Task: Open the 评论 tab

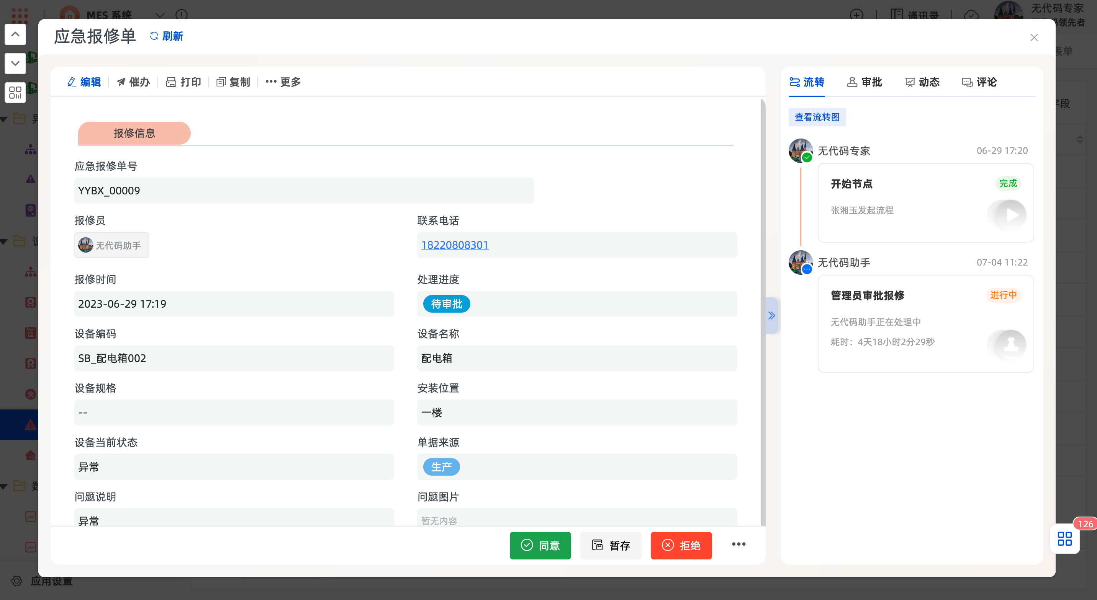Action: point(979,82)
